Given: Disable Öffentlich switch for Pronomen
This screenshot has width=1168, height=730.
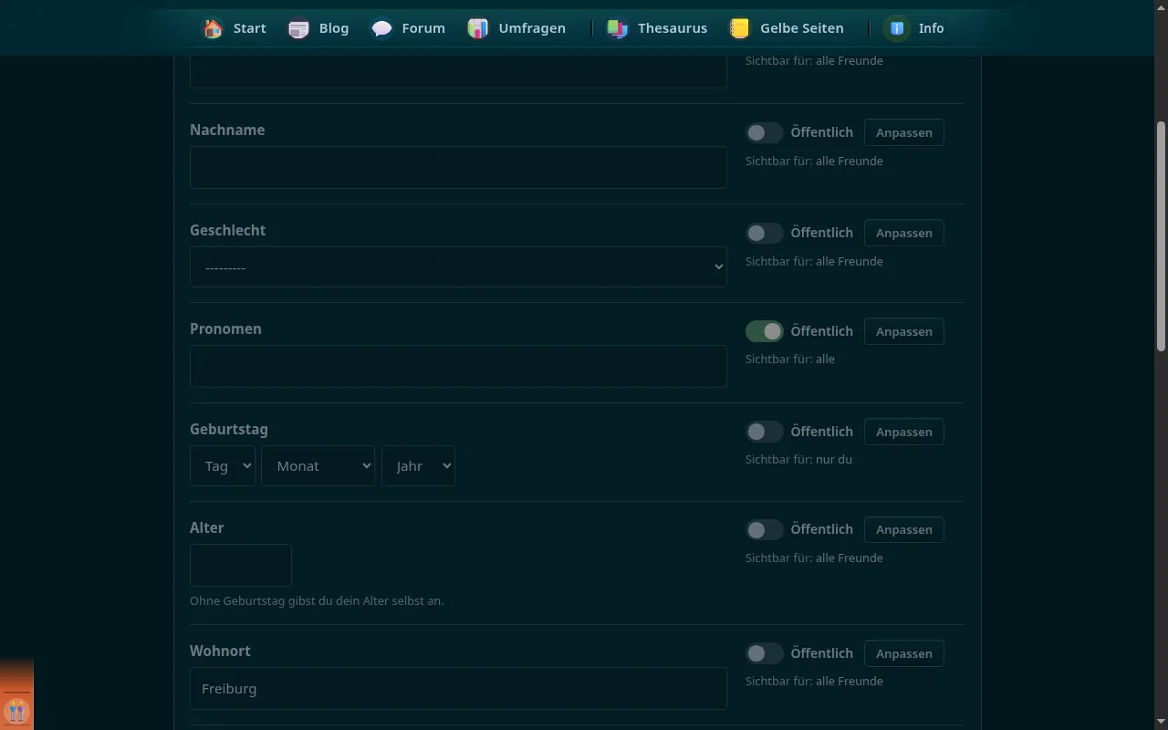Looking at the screenshot, I should (764, 331).
